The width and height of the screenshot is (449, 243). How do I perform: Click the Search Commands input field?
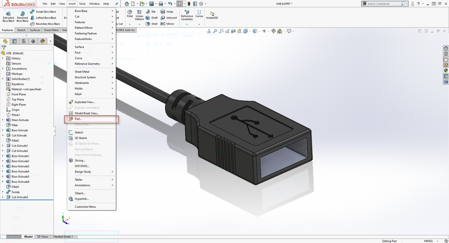pos(381,3)
